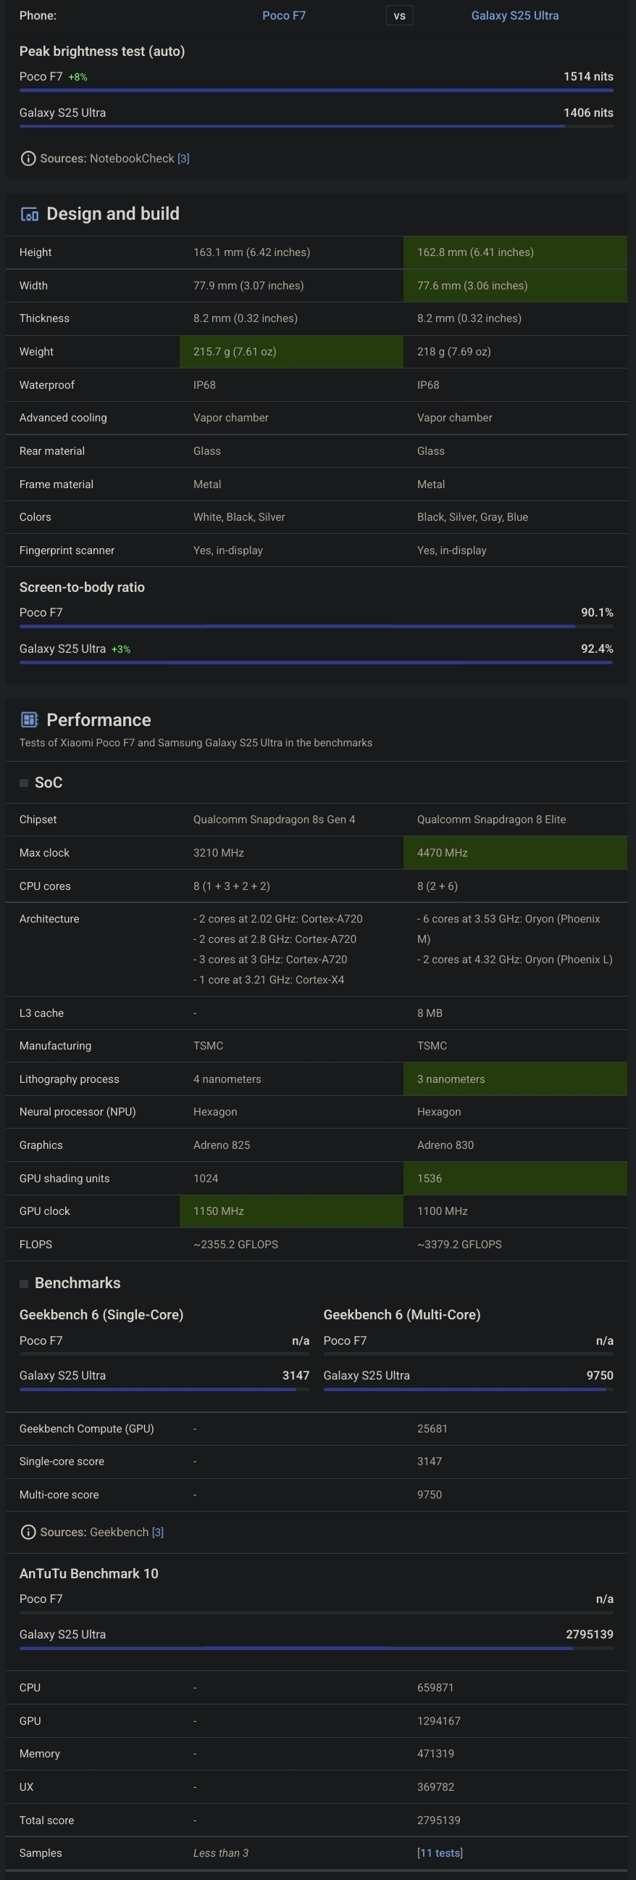This screenshot has height=1880, width=636.
Task: Click the Design and build section icon
Action: coord(29,214)
